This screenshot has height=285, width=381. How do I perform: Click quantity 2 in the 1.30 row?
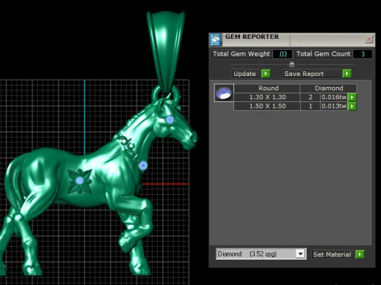310,97
